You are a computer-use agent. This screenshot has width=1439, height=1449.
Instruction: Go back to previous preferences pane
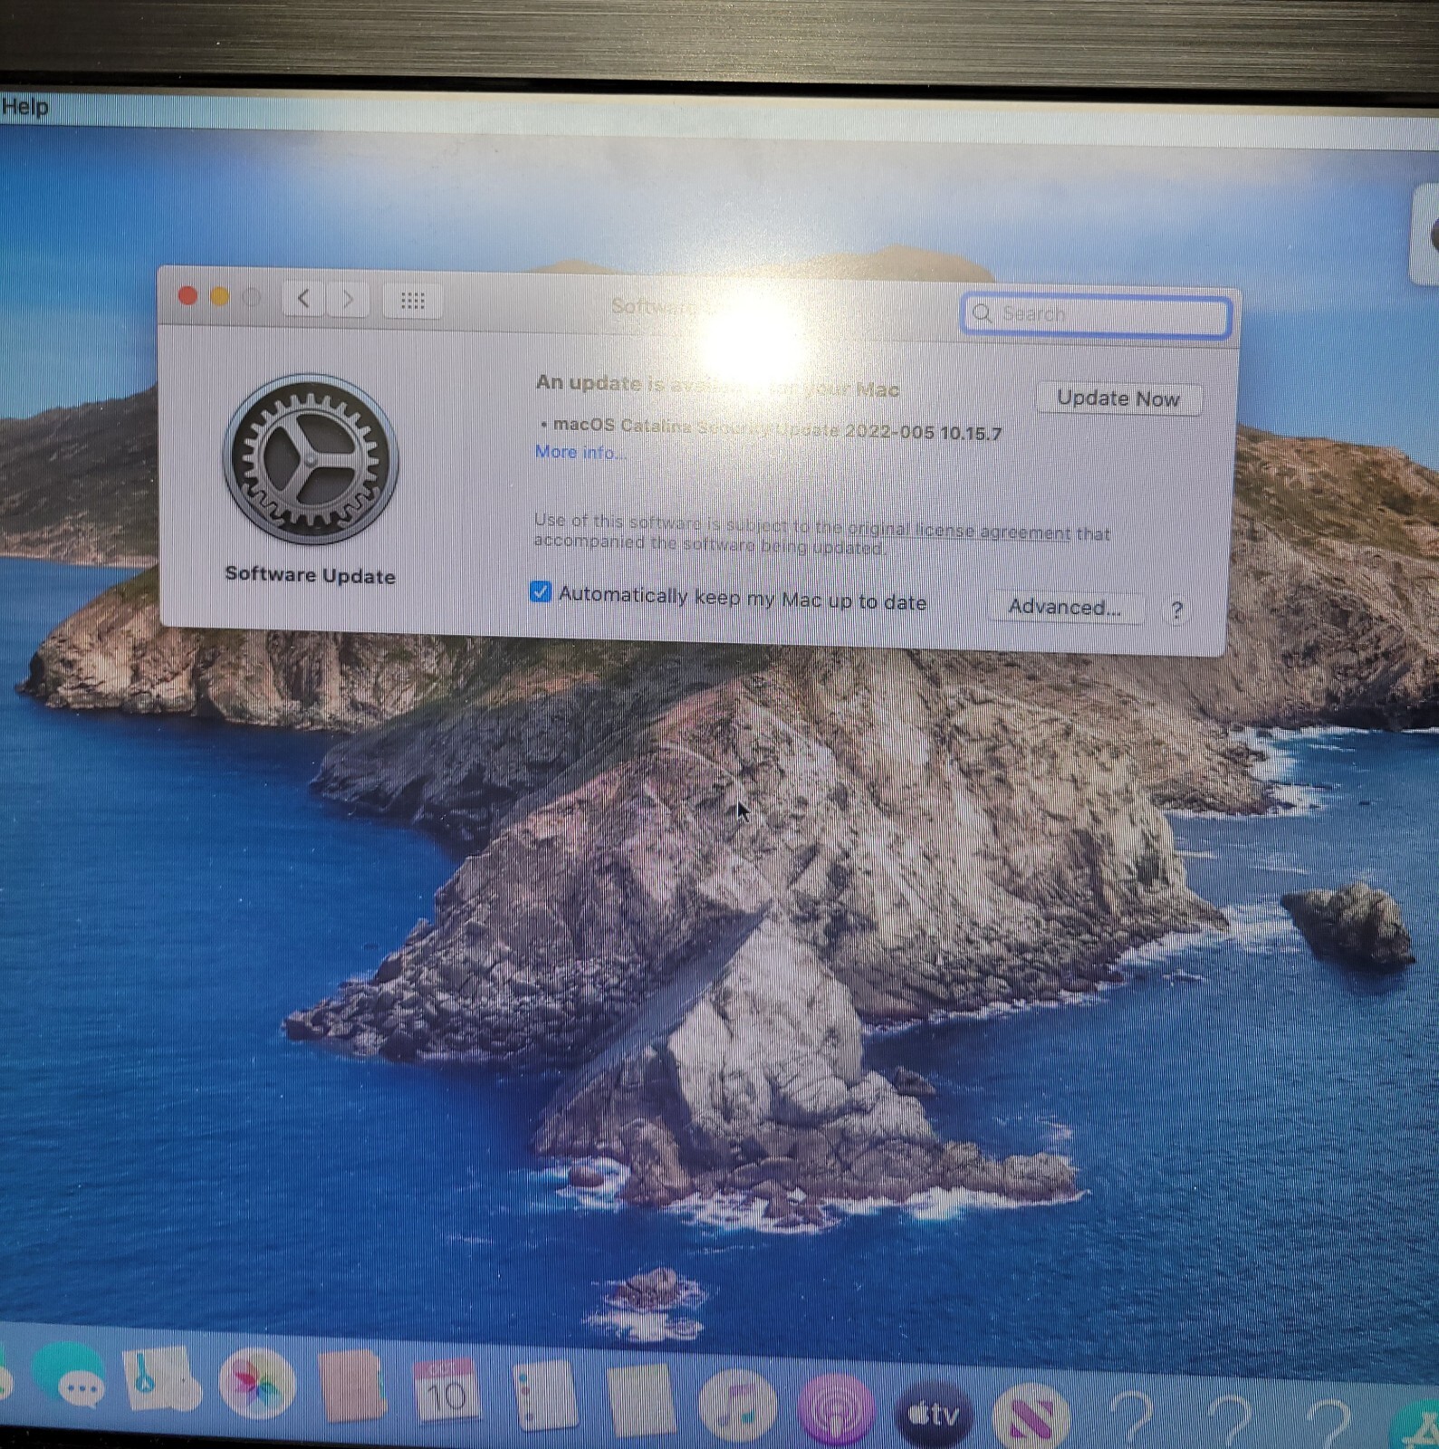pyautogui.click(x=304, y=298)
